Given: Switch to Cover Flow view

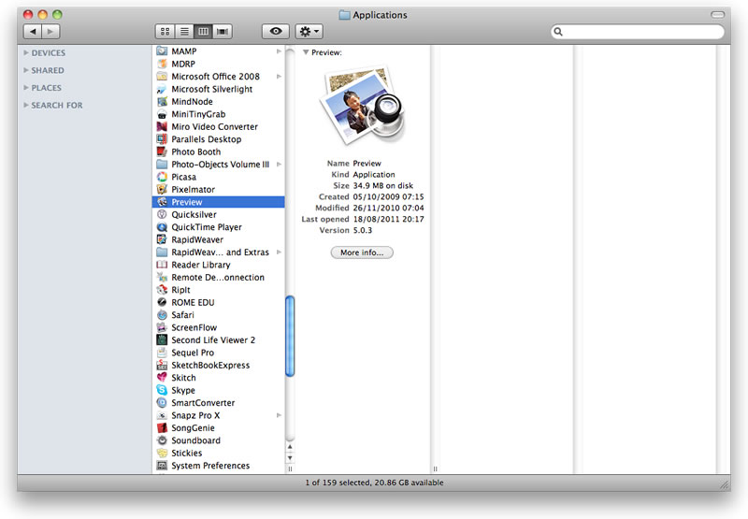Looking at the screenshot, I should 223,31.
